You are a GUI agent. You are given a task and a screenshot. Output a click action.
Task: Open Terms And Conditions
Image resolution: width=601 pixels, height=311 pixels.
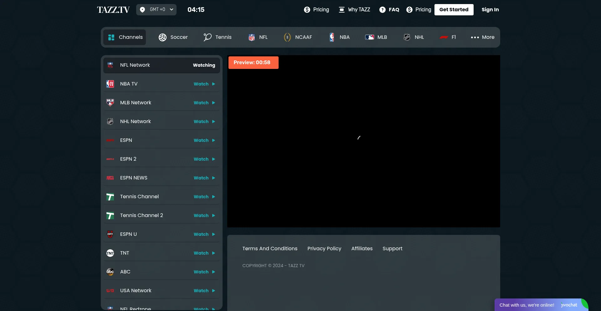(270, 249)
